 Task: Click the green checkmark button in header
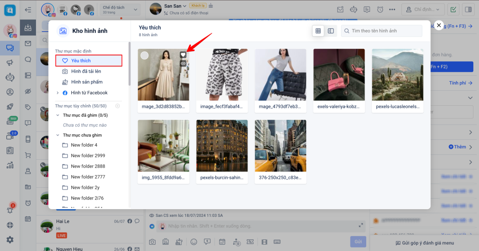pos(454,10)
